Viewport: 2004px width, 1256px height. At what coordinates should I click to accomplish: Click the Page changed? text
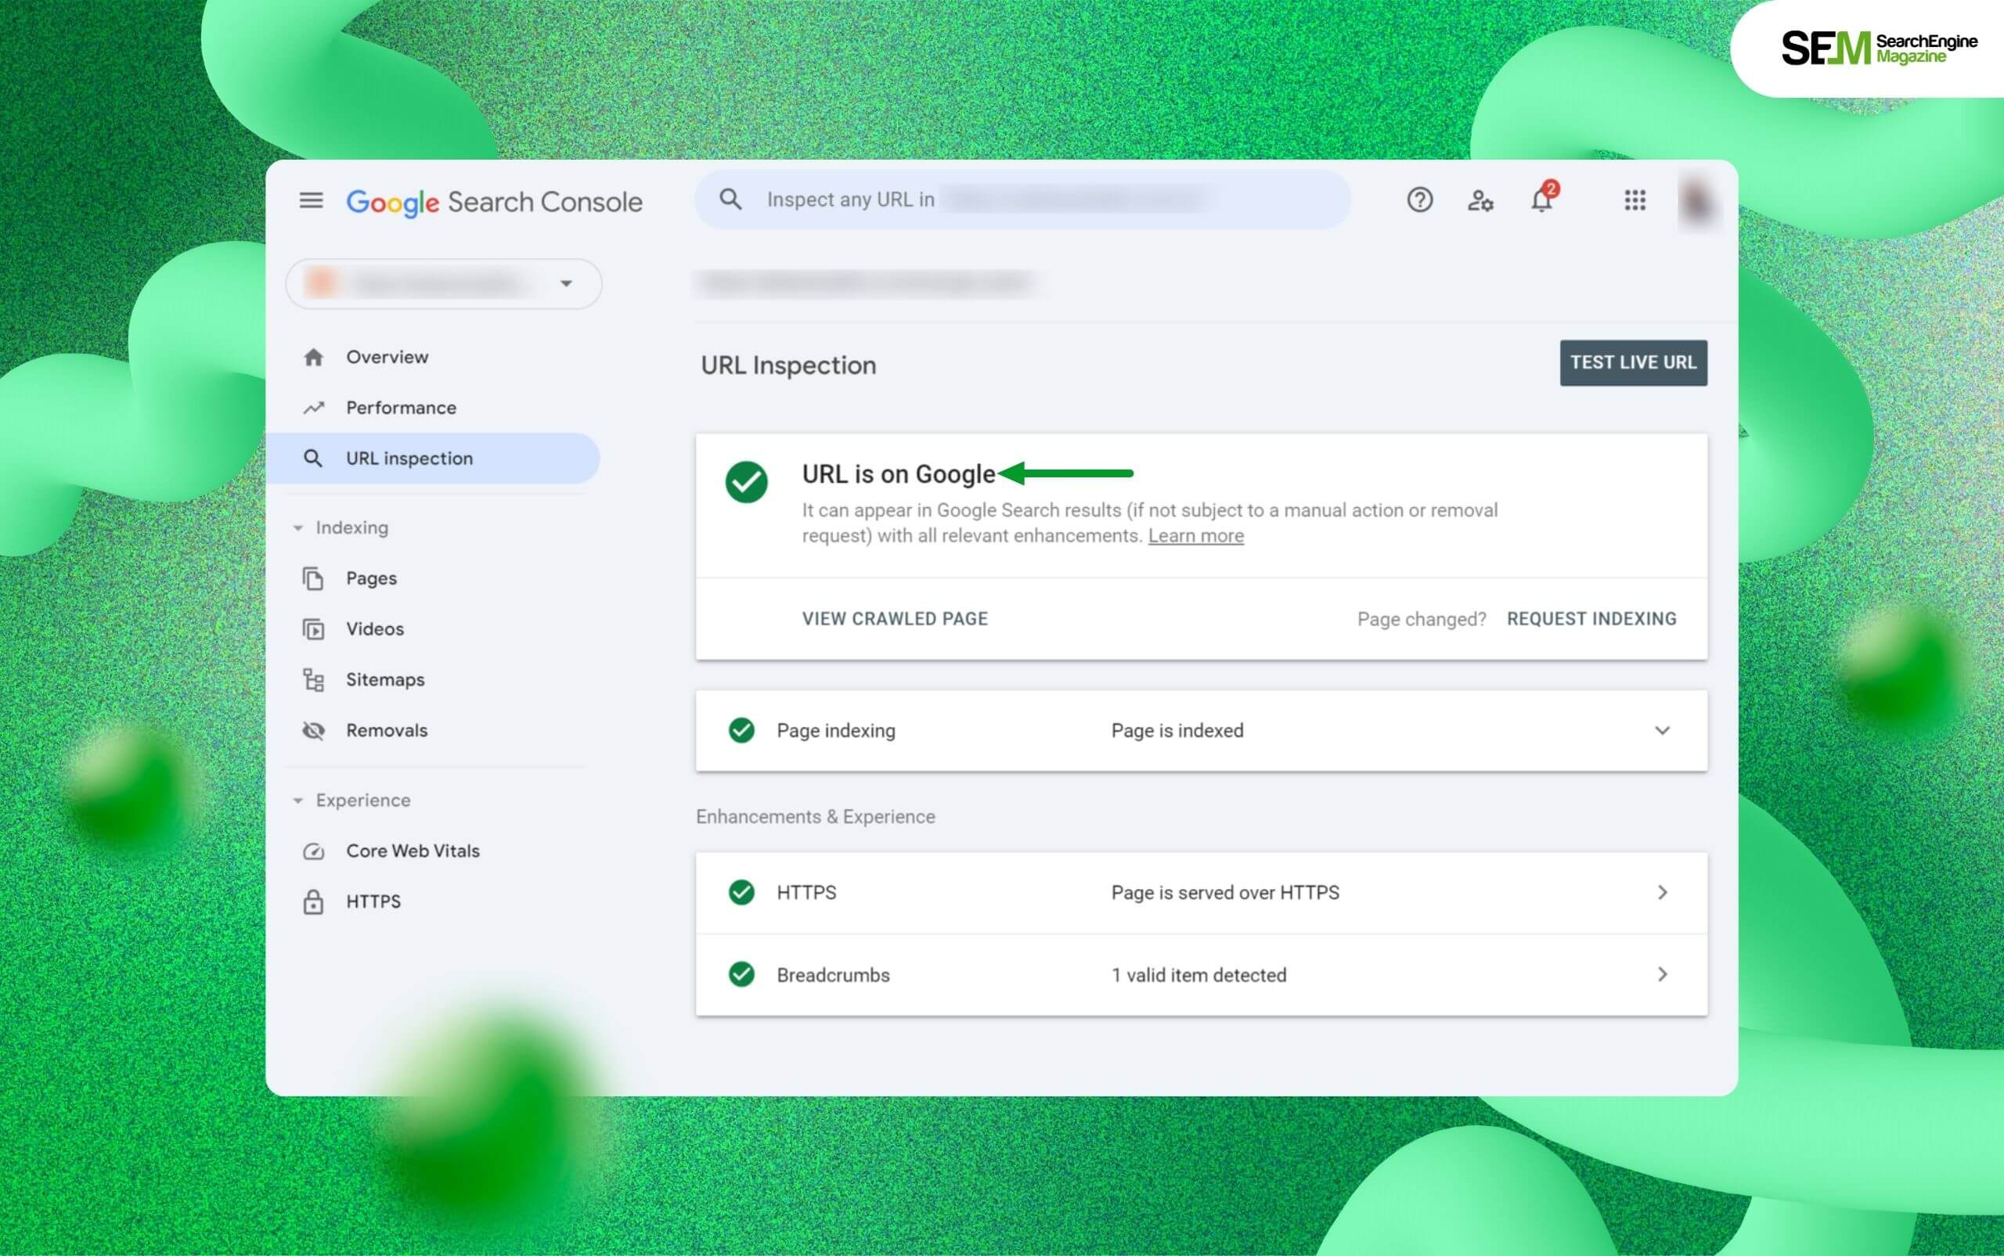pyautogui.click(x=1422, y=620)
